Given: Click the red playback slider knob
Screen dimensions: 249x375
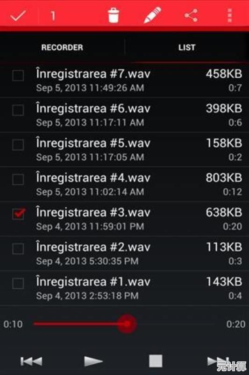Looking at the screenshot, I should tap(127, 324).
